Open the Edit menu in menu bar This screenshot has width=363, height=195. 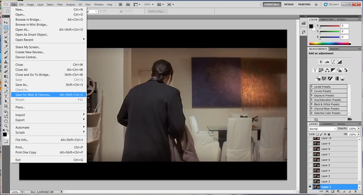point(21,5)
